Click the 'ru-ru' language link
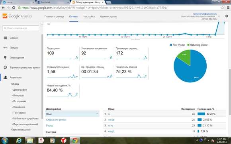 click(111, 125)
